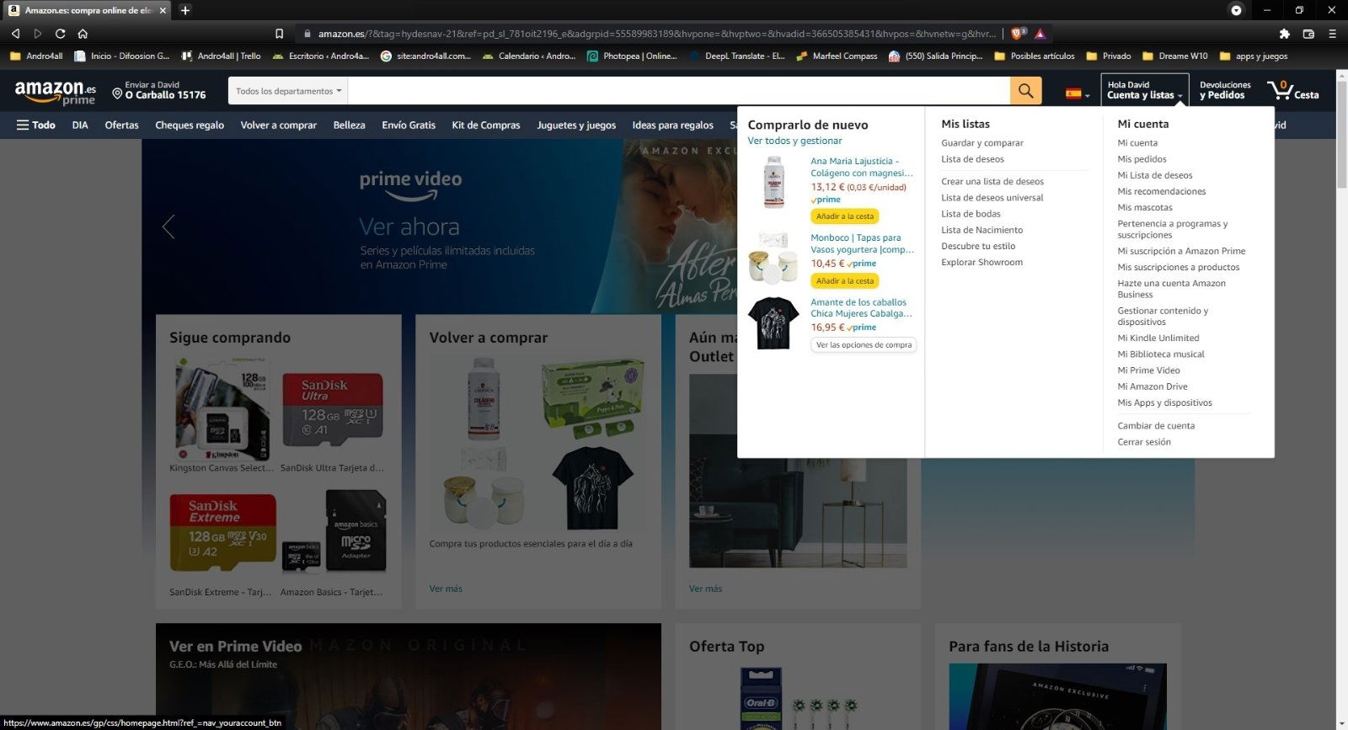Image resolution: width=1348 pixels, height=730 pixels.
Task: Open Mis mascotas link
Action: click(1144, 207)
